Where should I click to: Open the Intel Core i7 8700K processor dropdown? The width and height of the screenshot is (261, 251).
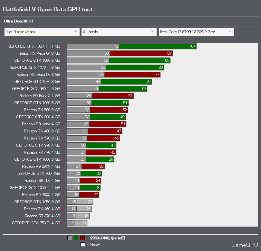click(196, 32)
